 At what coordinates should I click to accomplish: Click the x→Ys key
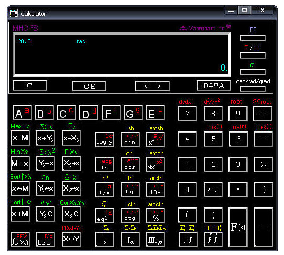click(x=45, y=138)
